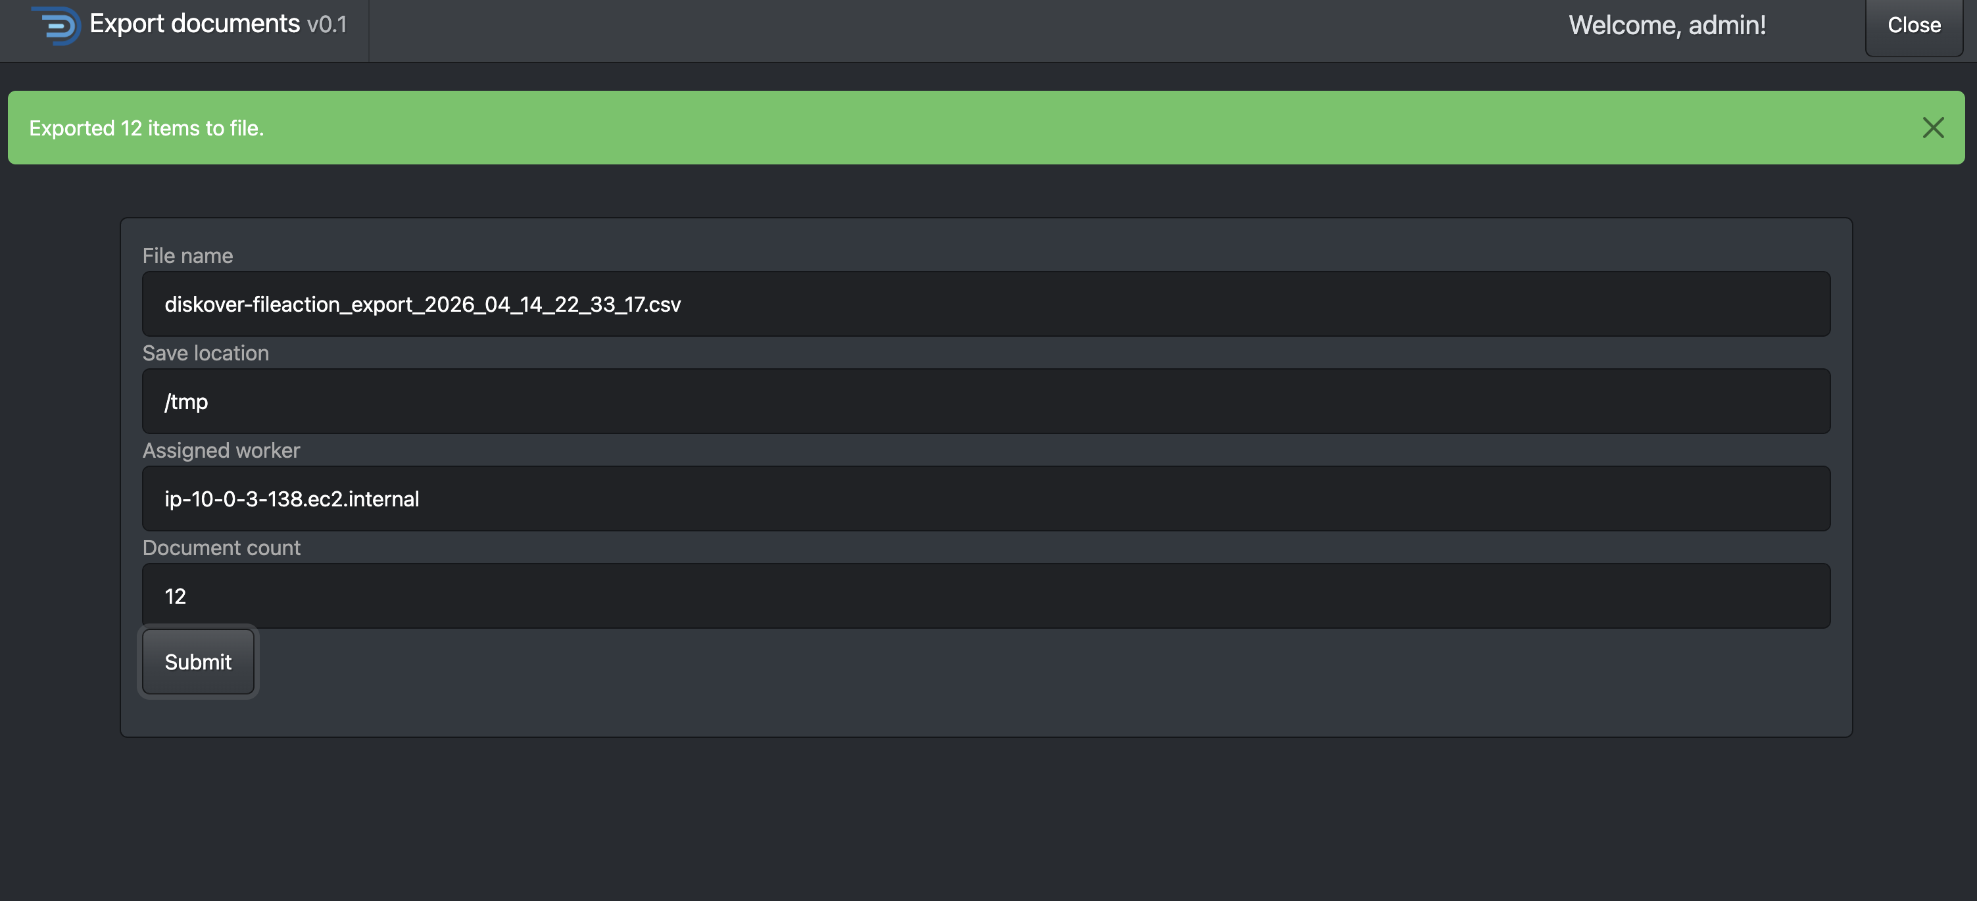
Task: Click the Close button in the header
Action: (1914, 26)
